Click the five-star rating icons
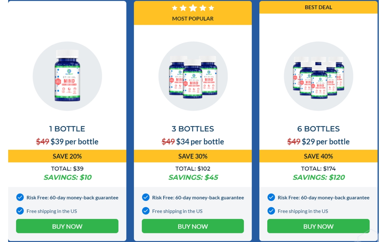 tap(193, 8)
